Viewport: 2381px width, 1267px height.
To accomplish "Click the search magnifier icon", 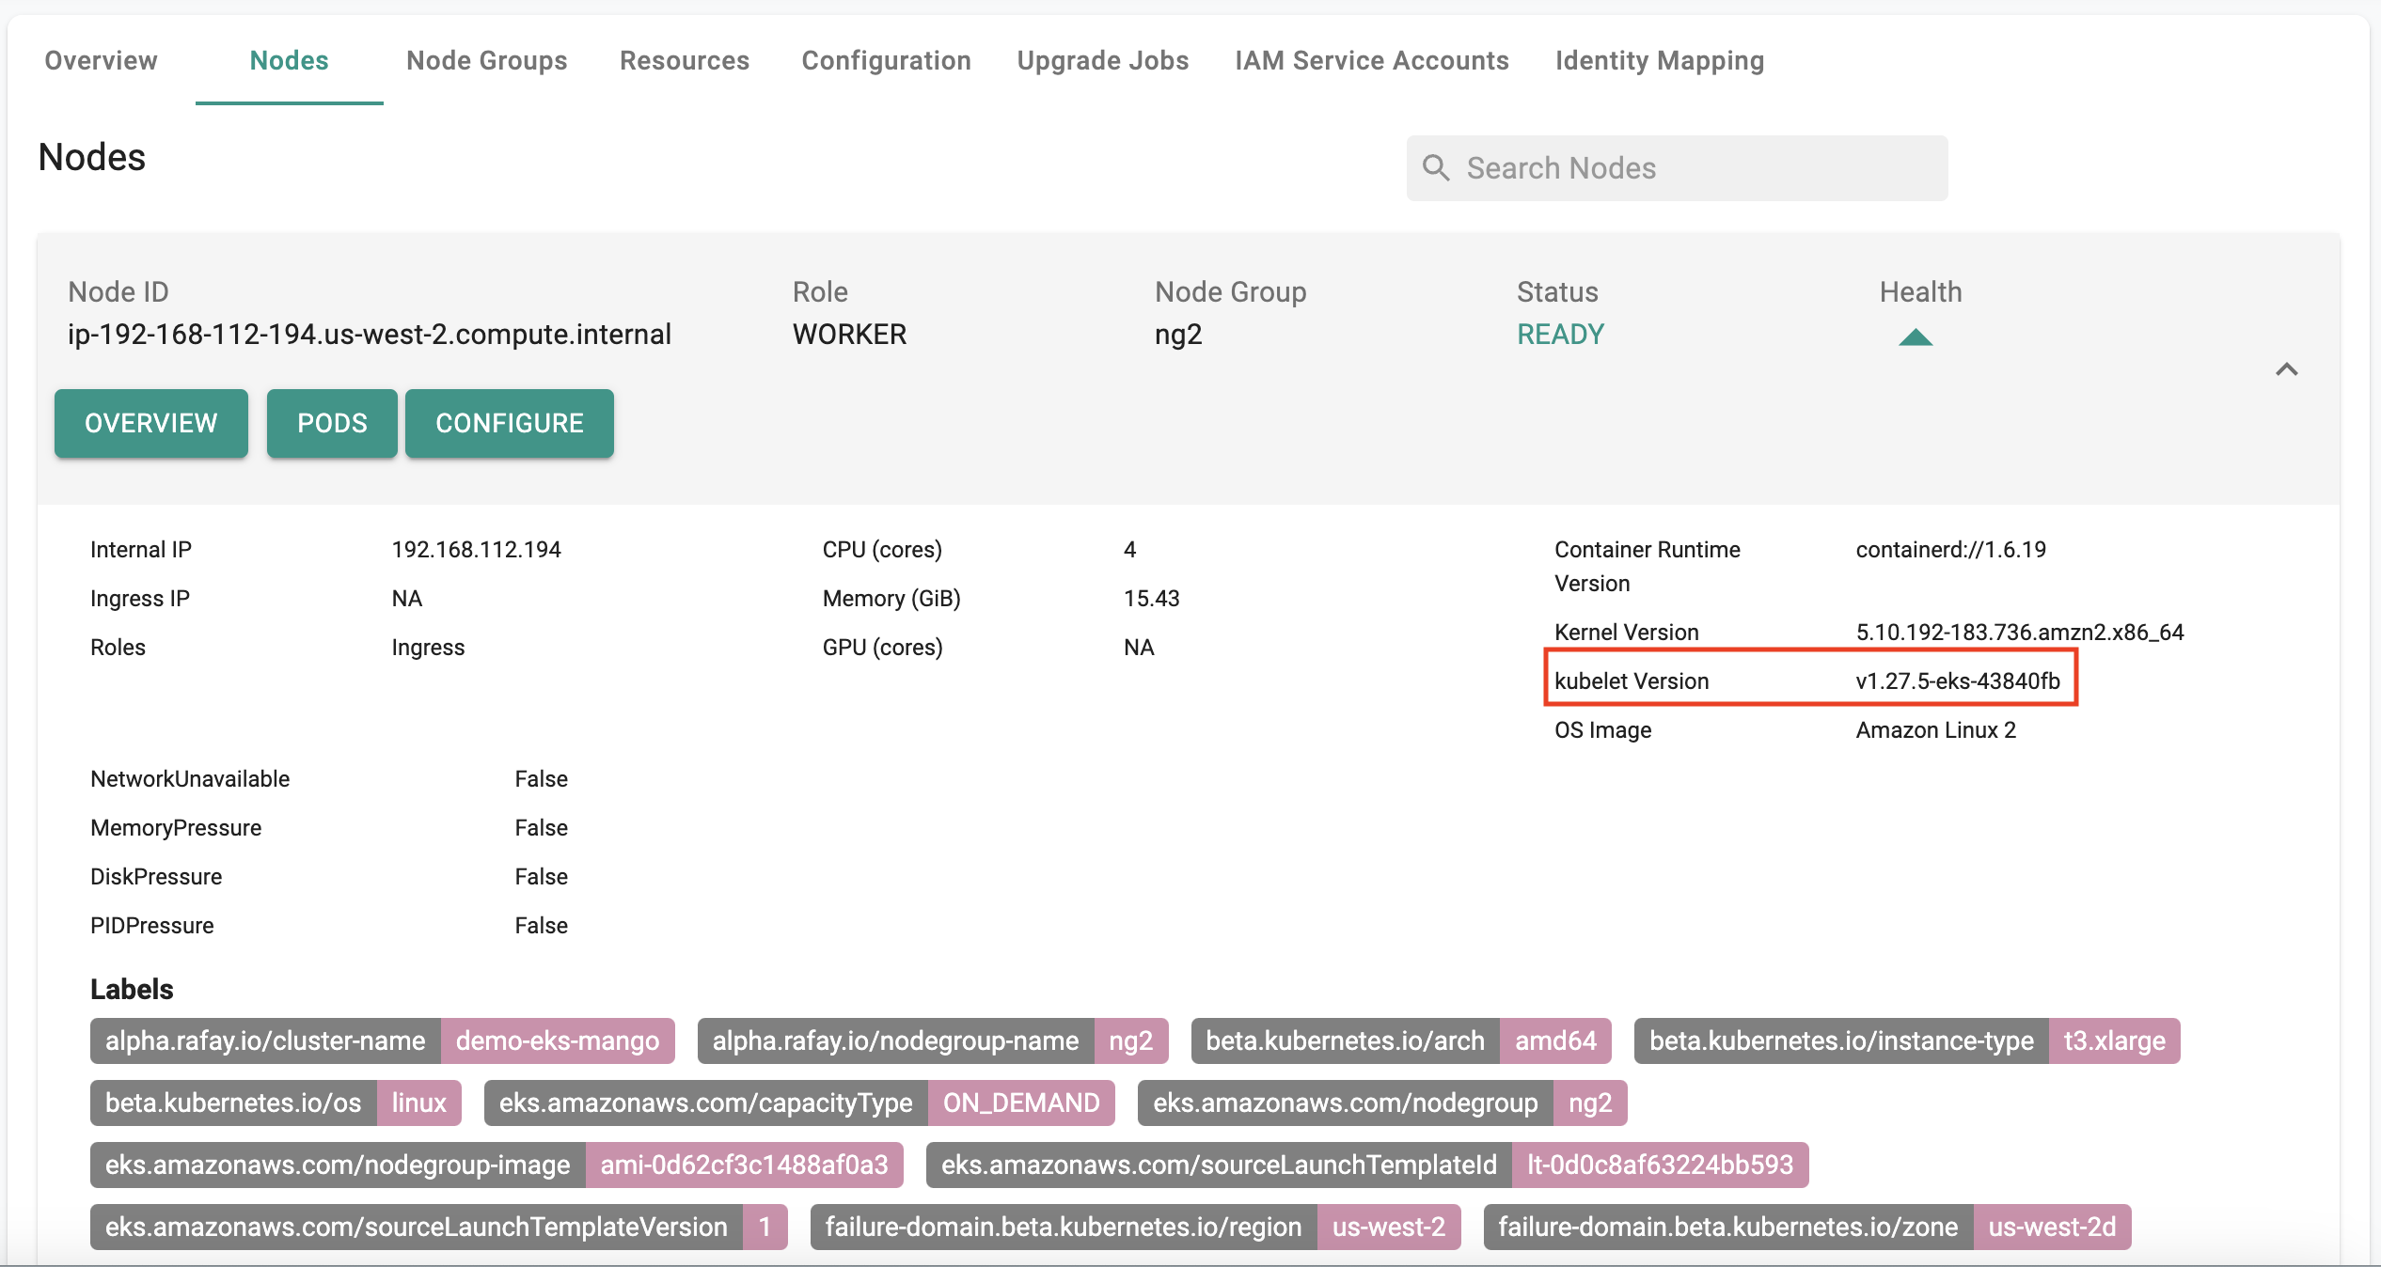I will coord(1435,168).
